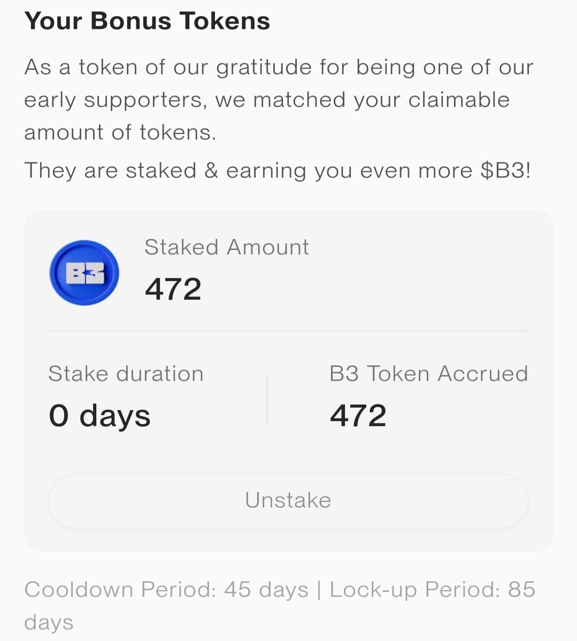
Task: Tap the wrapped word 'days' on the bottom line
Action: click(49, 623)
